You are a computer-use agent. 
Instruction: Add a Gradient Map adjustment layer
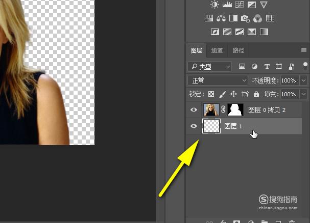coord(264,32)
